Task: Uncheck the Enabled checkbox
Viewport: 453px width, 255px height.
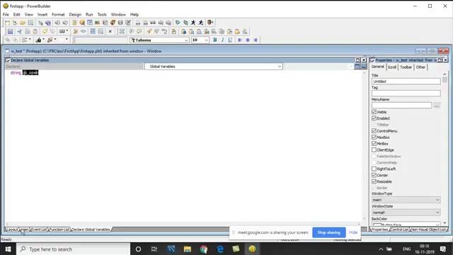Action: click(374, 118)
